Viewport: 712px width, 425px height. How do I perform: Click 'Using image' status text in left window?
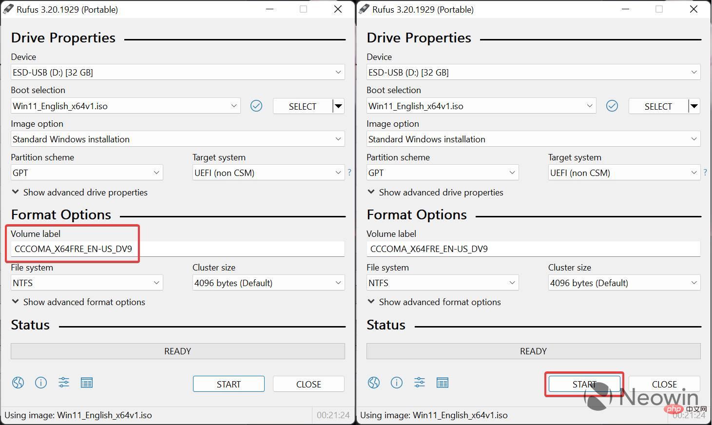(x=78, y=415)
